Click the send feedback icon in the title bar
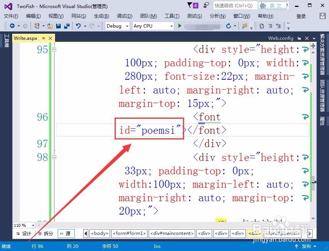This screenshot has height=251, width=329. (x=206, y=5)
